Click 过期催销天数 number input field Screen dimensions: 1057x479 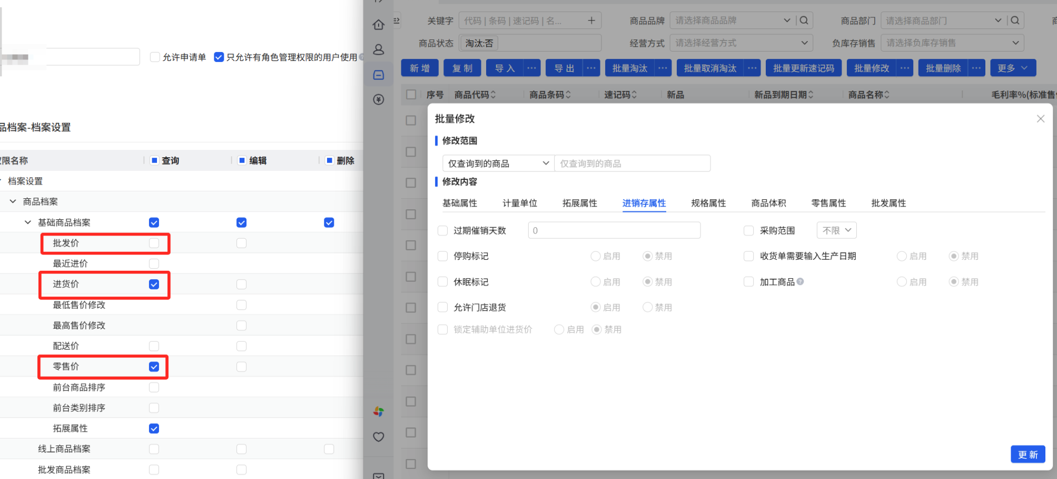point(614,230)
